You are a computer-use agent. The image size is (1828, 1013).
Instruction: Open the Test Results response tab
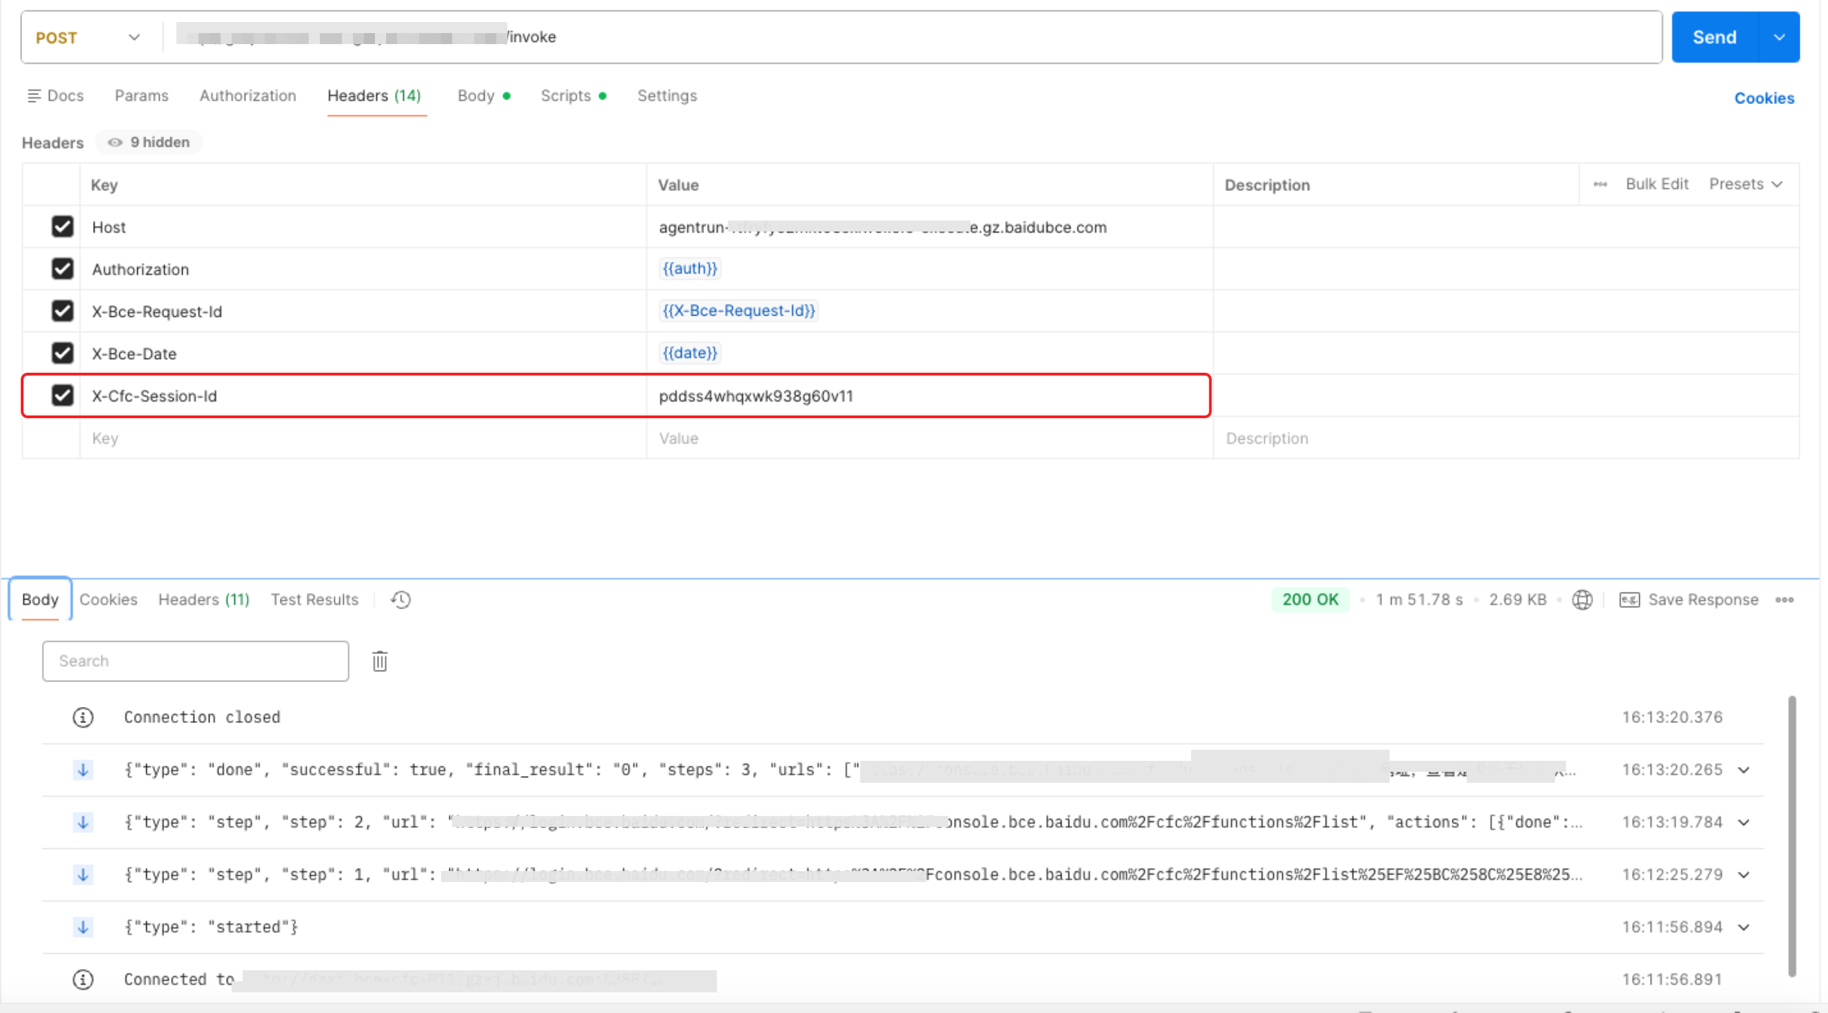click(314, 600)
